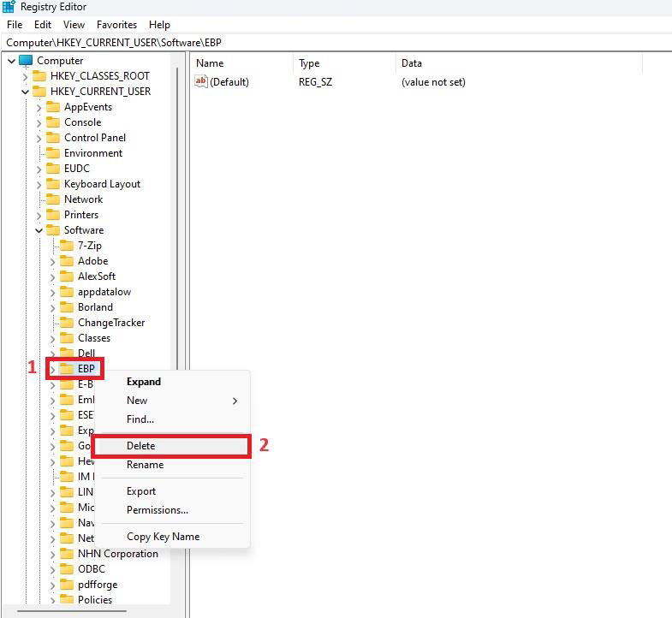Collapse the Software key chevron

[39, 230]
